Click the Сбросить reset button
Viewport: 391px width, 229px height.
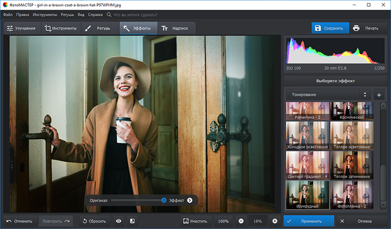(94, 221)
